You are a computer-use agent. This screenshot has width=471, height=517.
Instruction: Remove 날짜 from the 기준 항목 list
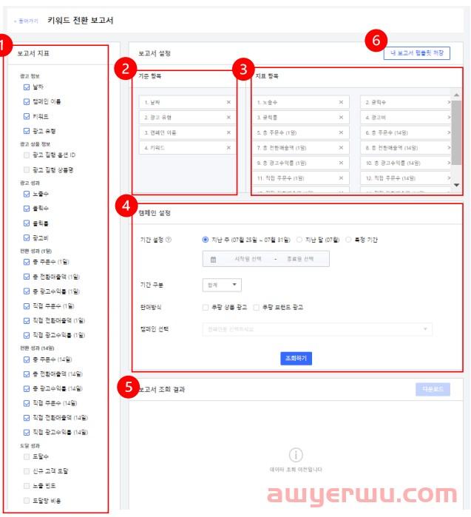[228, 102]
